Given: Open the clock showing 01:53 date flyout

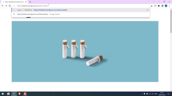Looking at the screenshot, I should click(162, 94).
